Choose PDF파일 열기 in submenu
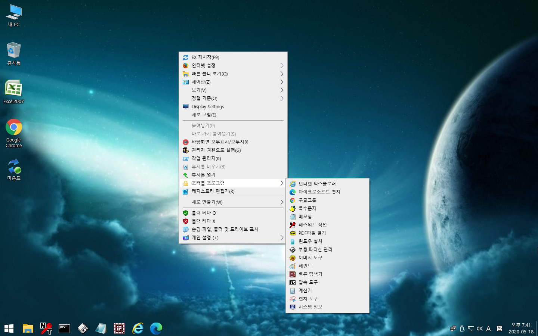 coord(327,233)
